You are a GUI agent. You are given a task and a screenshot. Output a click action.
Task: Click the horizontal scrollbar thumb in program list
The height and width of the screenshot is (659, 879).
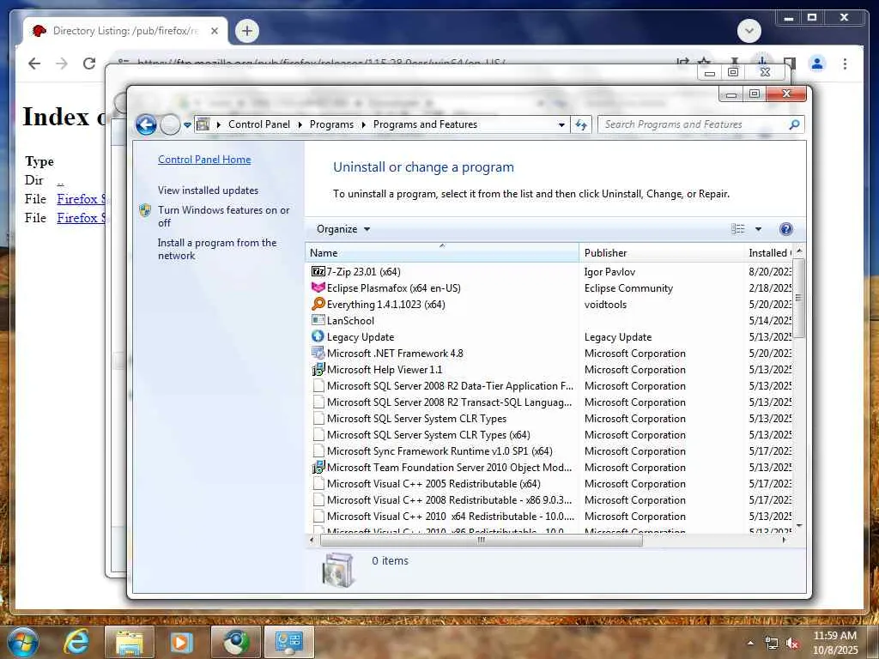coord(481,541)
